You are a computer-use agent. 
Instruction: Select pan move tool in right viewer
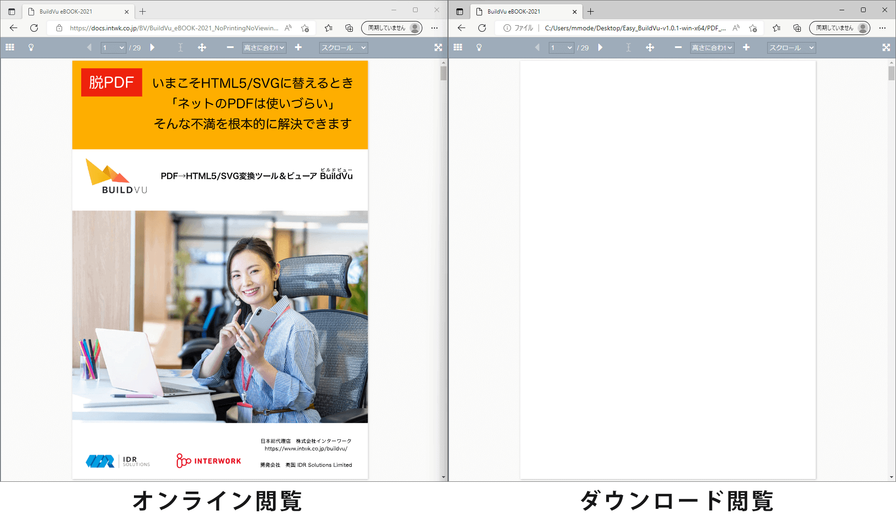pos(650,47)
